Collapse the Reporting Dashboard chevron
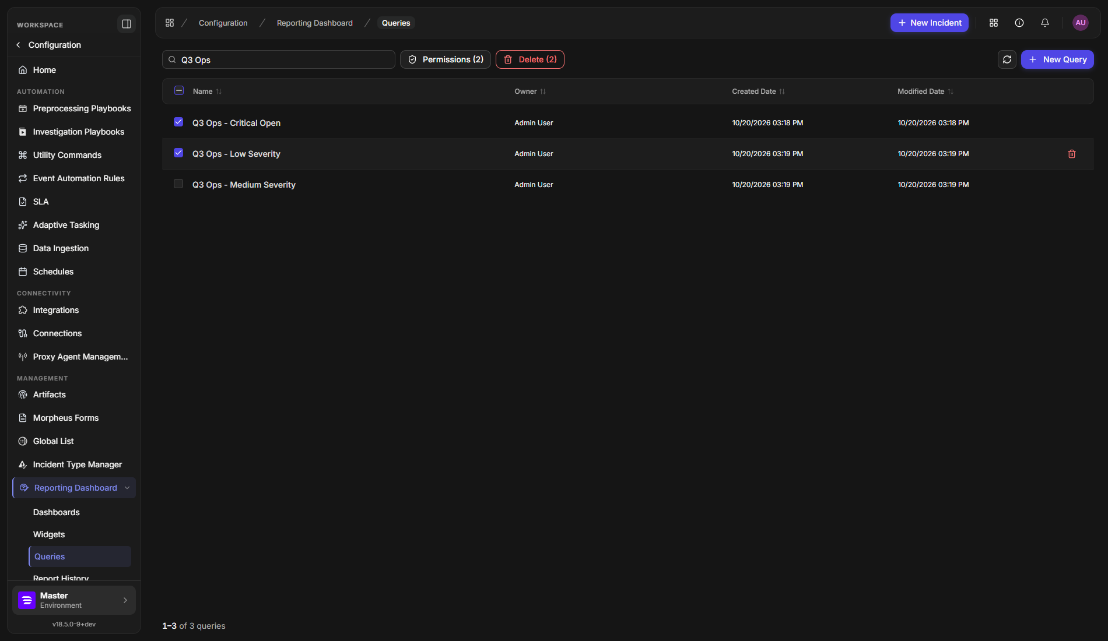 (x=127, y=488)
